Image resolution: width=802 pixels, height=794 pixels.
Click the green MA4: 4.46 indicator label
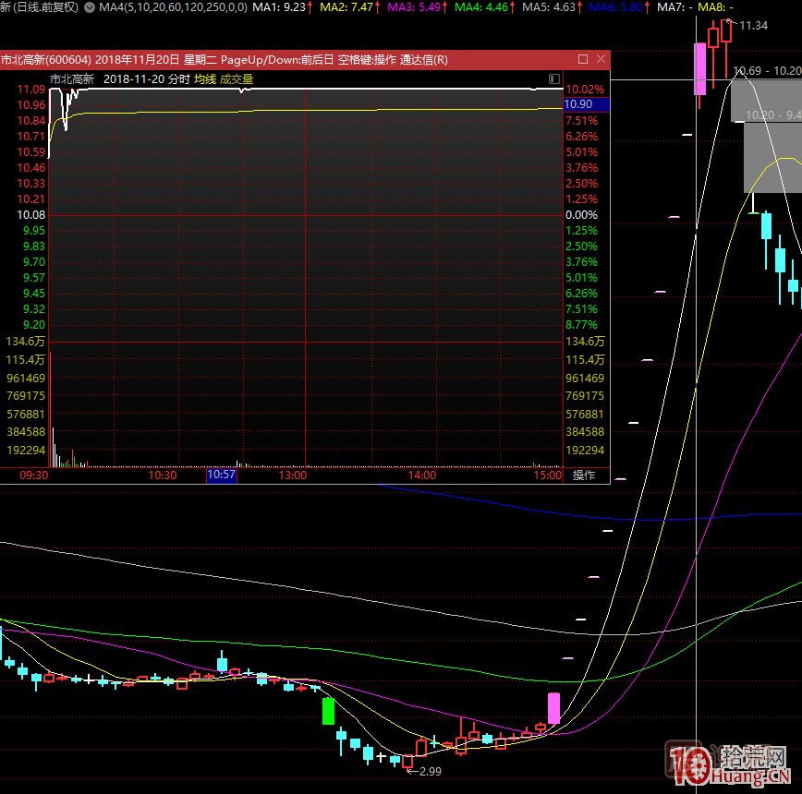click(x=483, y=7)
